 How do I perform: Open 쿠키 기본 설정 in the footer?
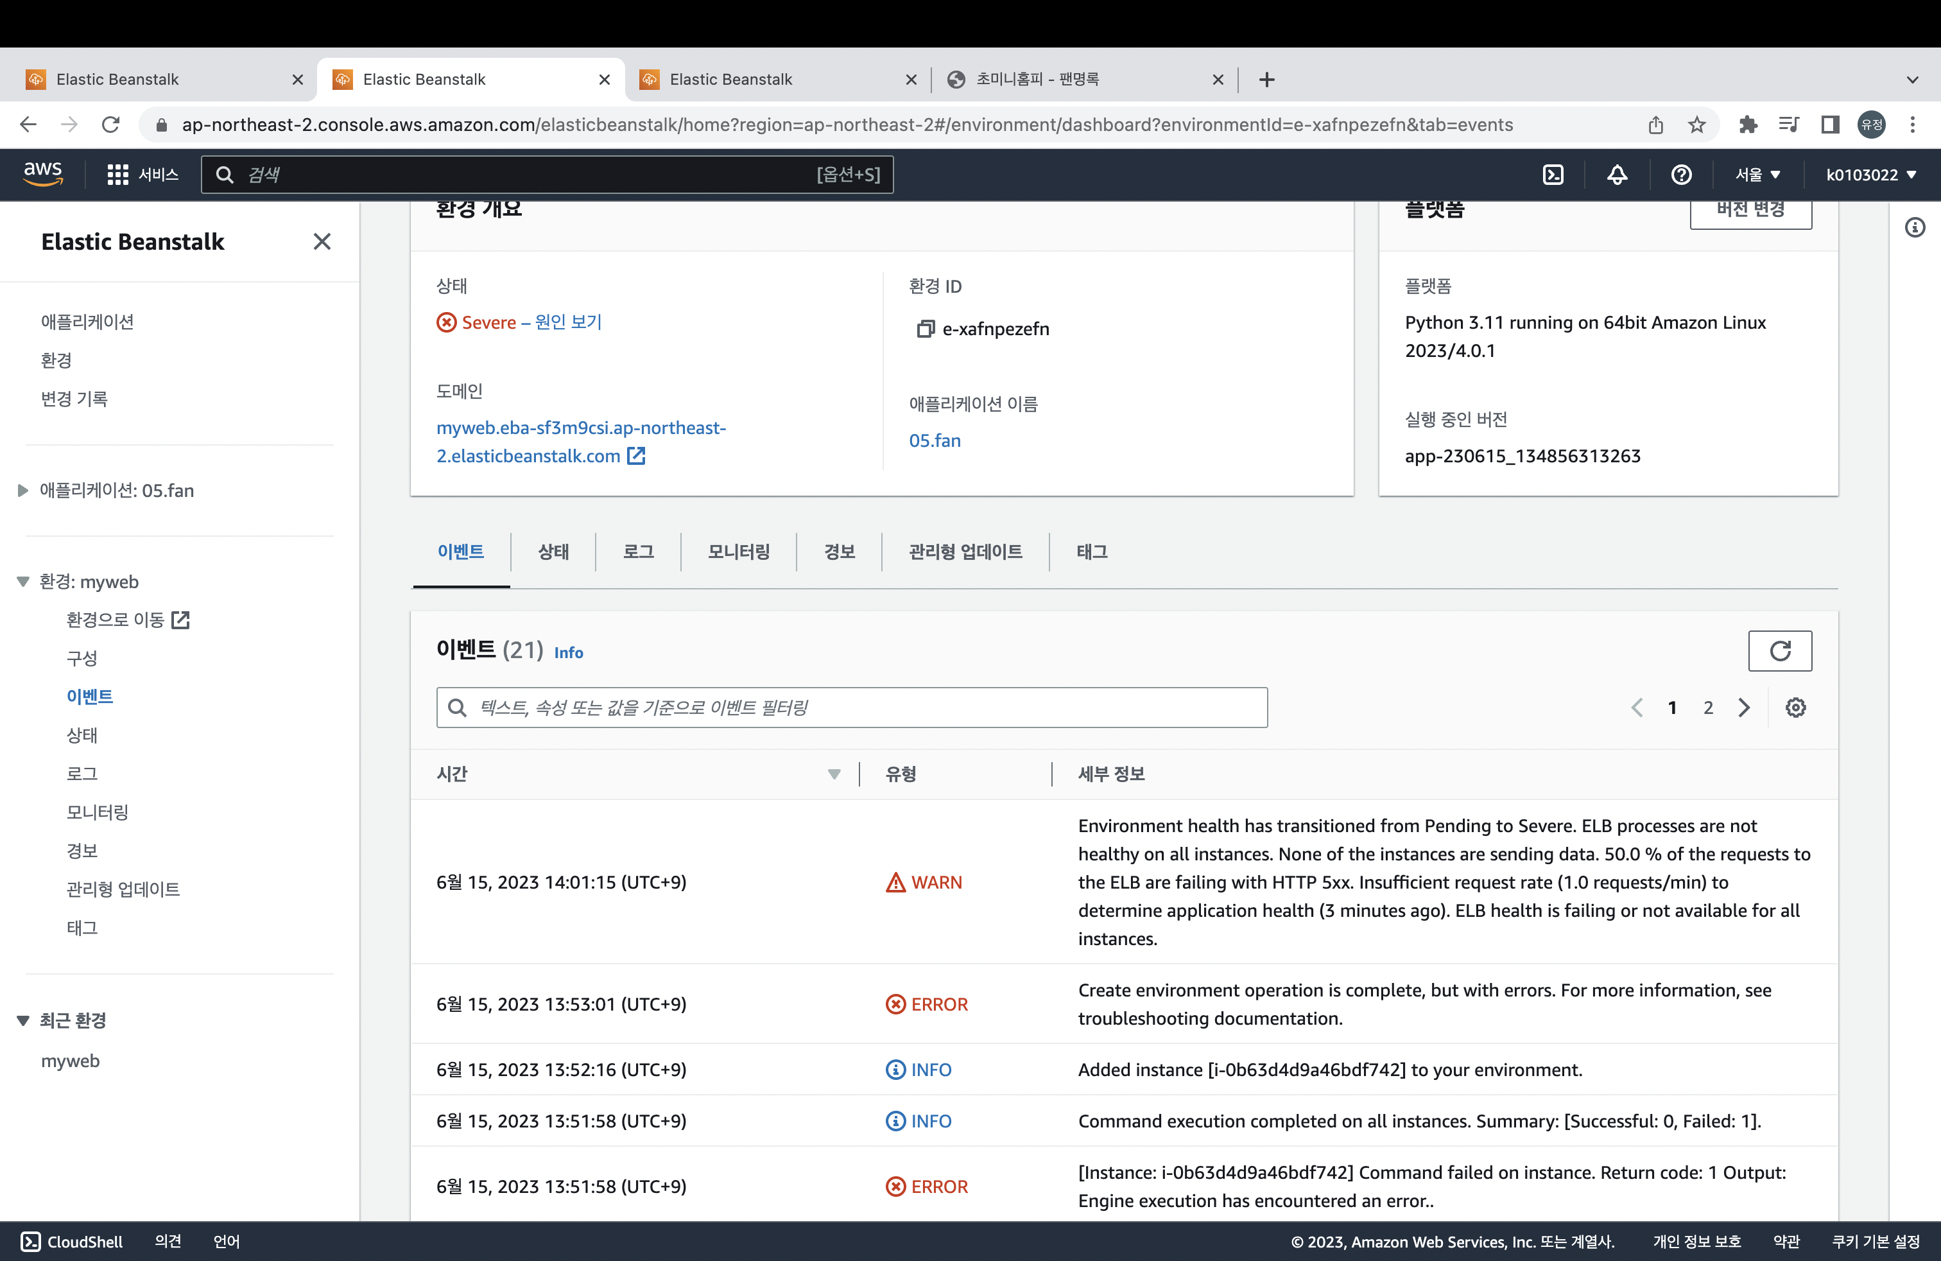click(x=1876, y=1242)
